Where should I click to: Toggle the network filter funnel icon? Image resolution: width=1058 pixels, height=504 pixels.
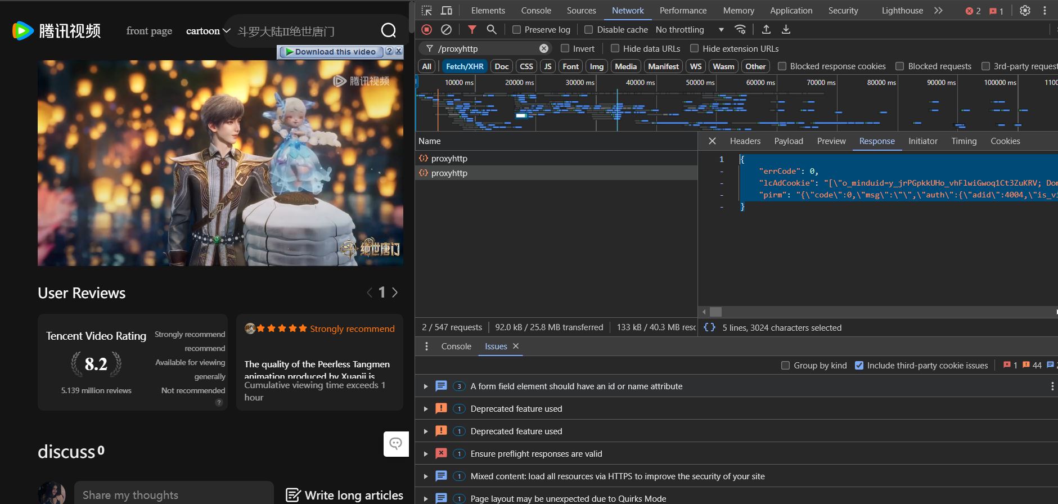pos(472,30)
